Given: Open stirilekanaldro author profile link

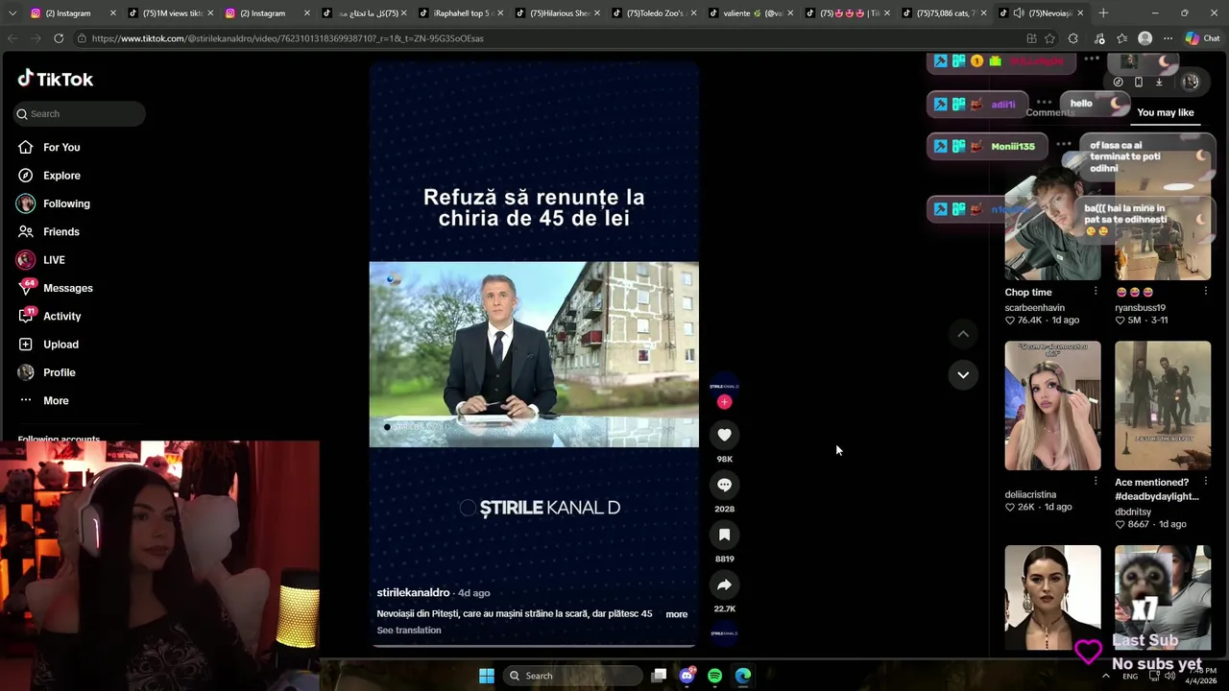Looking at the screenshot, I should (413, 593).
